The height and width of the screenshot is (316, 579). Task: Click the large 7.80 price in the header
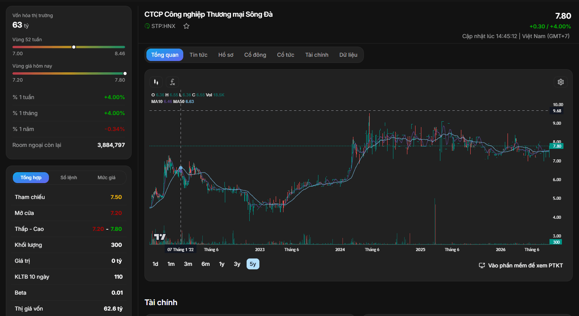click(563, 16)
